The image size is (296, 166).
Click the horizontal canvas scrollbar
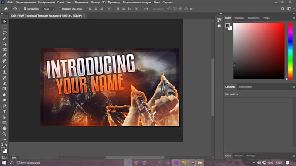click(135, 157)
